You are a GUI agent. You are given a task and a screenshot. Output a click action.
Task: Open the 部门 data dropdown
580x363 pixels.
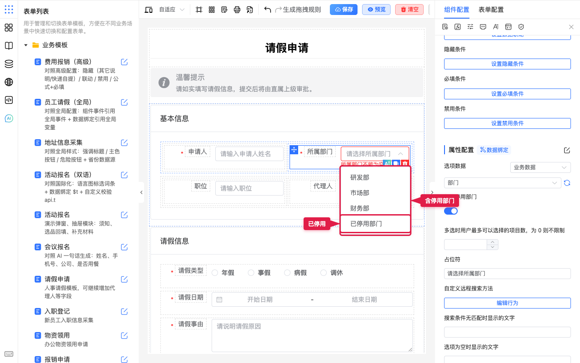click(x=503, y=182)
